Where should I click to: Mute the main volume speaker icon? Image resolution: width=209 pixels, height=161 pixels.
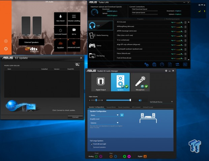(x=140, y=100)
